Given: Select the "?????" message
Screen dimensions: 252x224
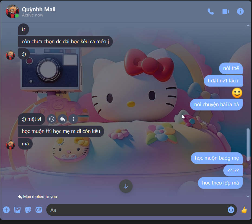Looking at the screenshot, I should (233, 170).
